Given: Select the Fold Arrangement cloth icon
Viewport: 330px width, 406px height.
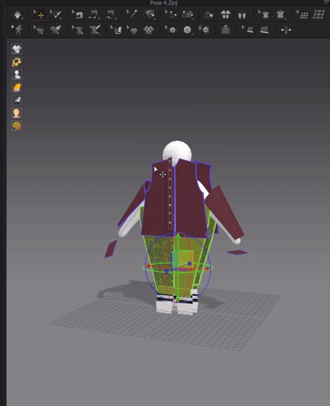Looking at the screenshot, I should (x=188, y=14).
